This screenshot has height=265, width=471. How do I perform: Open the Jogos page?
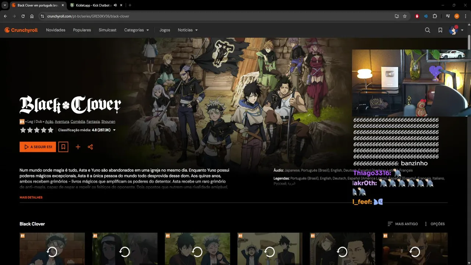pos(165,30)
